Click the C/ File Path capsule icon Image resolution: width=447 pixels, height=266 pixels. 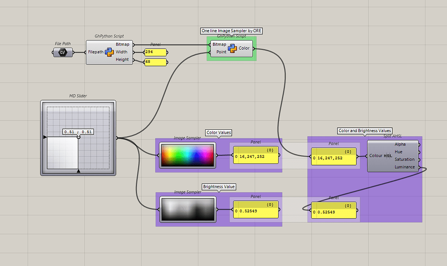[63, 51]
